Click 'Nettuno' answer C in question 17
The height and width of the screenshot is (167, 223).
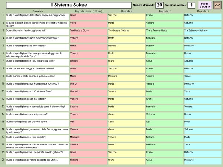tap(165, 138)
